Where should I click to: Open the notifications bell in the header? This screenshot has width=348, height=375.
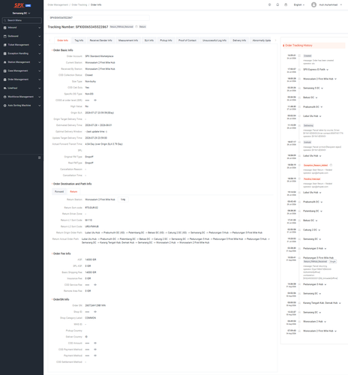point(277,4)
